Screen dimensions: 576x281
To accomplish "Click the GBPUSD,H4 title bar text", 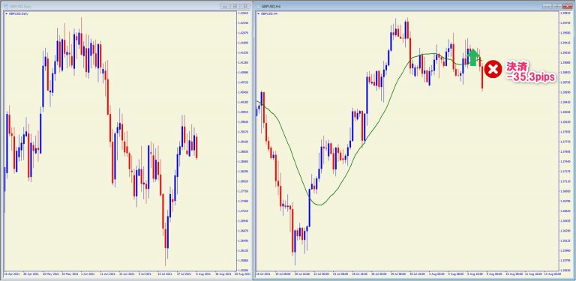I will click(x=271, y=7).
